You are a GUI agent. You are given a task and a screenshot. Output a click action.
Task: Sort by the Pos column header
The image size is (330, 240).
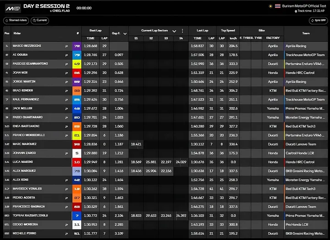click(7, 33)
